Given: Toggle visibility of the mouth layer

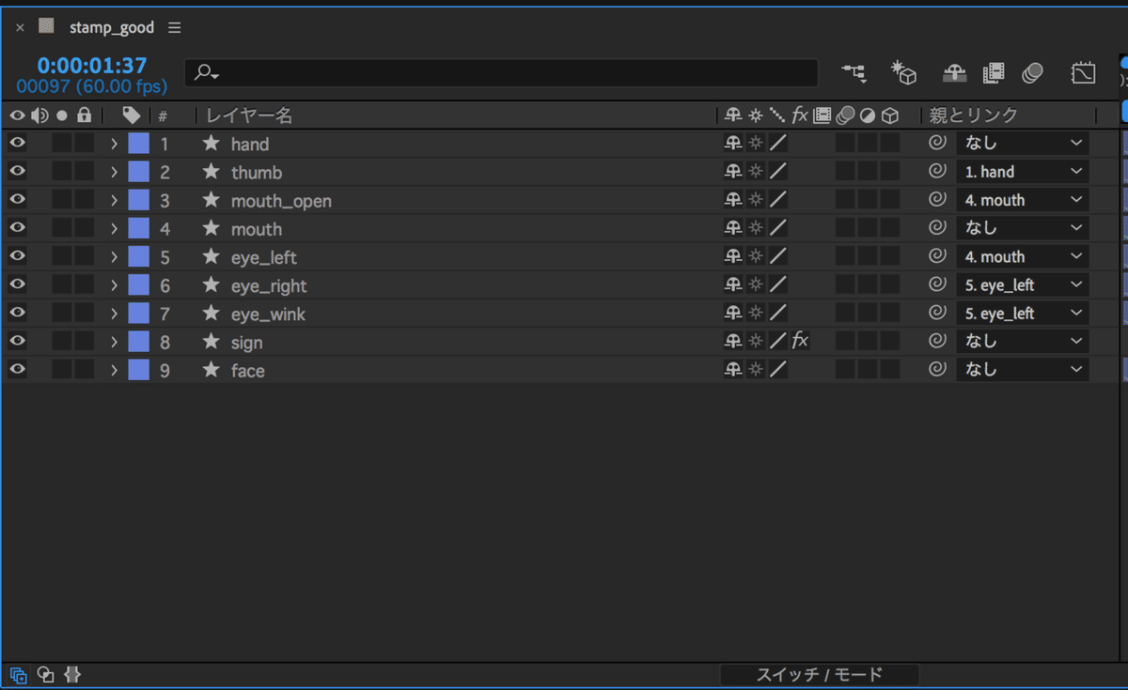Looking at the screenshot, I should (x=17, y=228).
